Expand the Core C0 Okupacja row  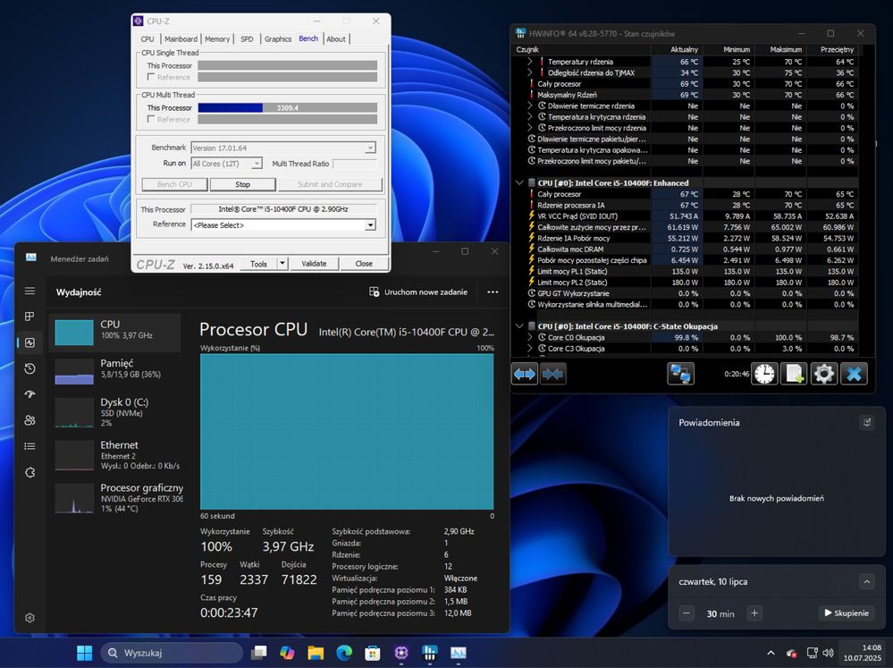pyautogui.click(x=530, y=337)
